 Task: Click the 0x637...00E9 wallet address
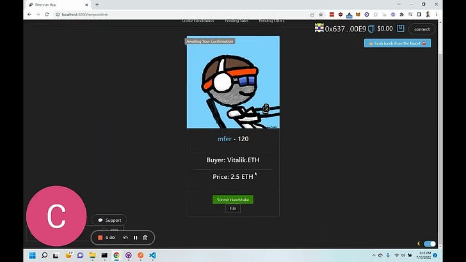[x=346, y=29]
